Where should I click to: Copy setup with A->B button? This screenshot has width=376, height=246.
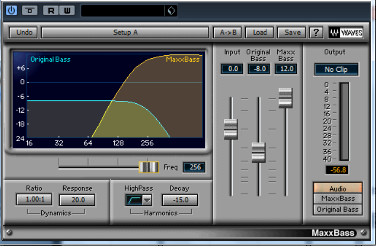pyautogui.click(x=227, y=33)
